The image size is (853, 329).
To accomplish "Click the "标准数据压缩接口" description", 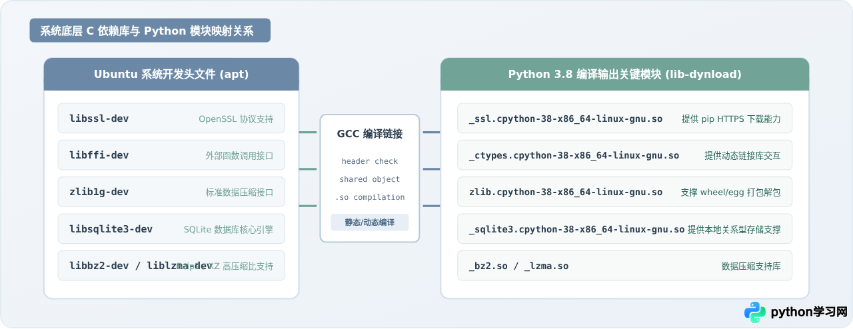I will (240, 192).
